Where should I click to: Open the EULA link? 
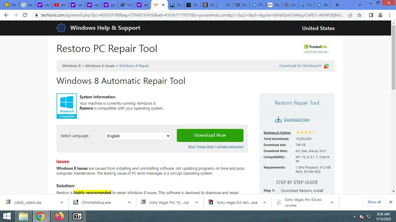192,147
